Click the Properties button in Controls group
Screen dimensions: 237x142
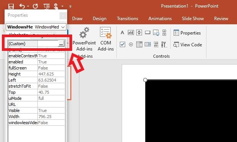pyautogui.click(x=187, y=33)
